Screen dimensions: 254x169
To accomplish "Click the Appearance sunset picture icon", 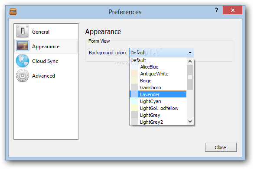I will coord(23,46).
